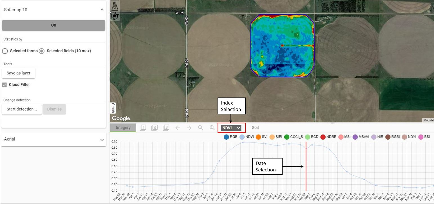The image size is (434, 204).
Task: Go to previous image with left arrow
Action: (x=178, y=128)
